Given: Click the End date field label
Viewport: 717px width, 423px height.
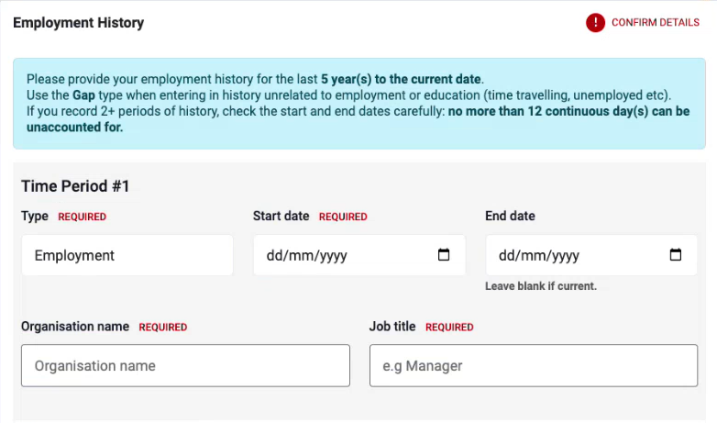Looking at the screenshot, I should coord(510,217).
